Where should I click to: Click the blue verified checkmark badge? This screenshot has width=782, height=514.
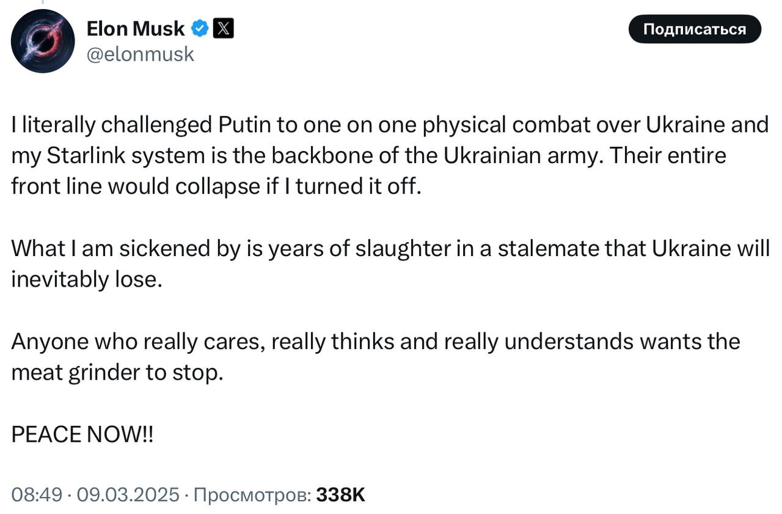[200, 28]
